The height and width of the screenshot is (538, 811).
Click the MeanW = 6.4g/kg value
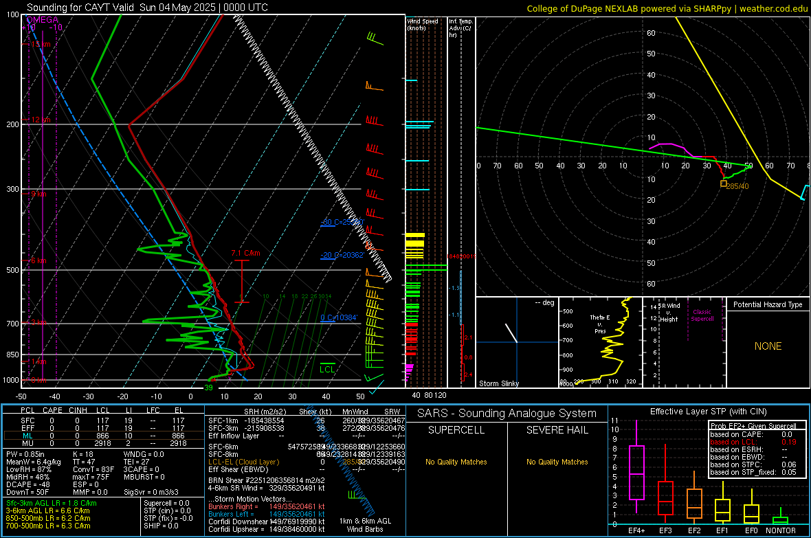click(34, 462)
